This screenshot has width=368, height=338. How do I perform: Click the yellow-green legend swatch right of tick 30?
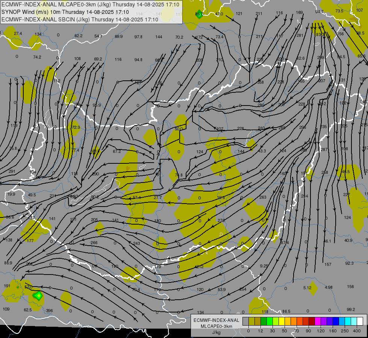(x=276, y=321)
